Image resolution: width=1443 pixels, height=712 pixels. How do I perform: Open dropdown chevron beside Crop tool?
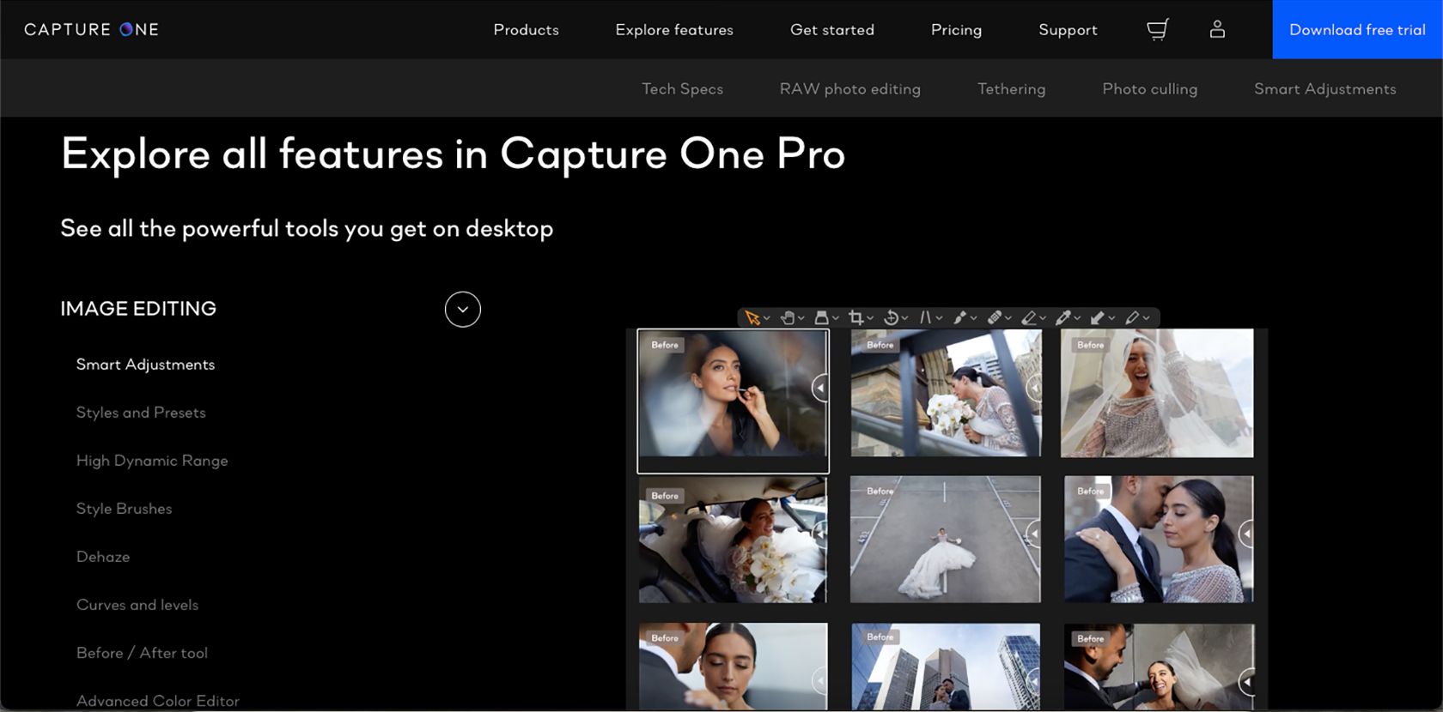(x=870, y=319)
